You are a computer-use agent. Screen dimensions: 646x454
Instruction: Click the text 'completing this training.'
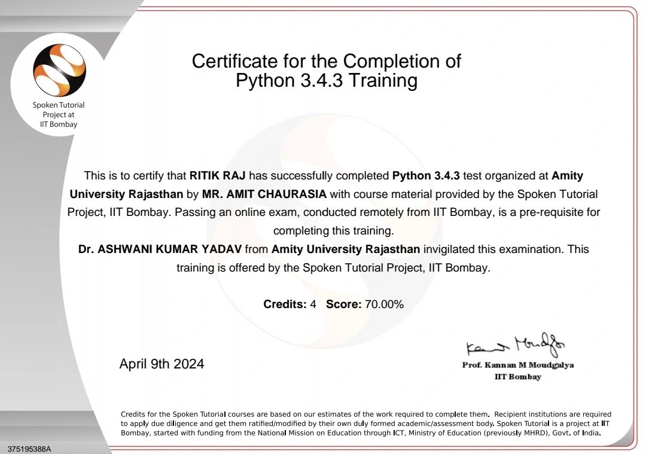[x=333, y=231]
